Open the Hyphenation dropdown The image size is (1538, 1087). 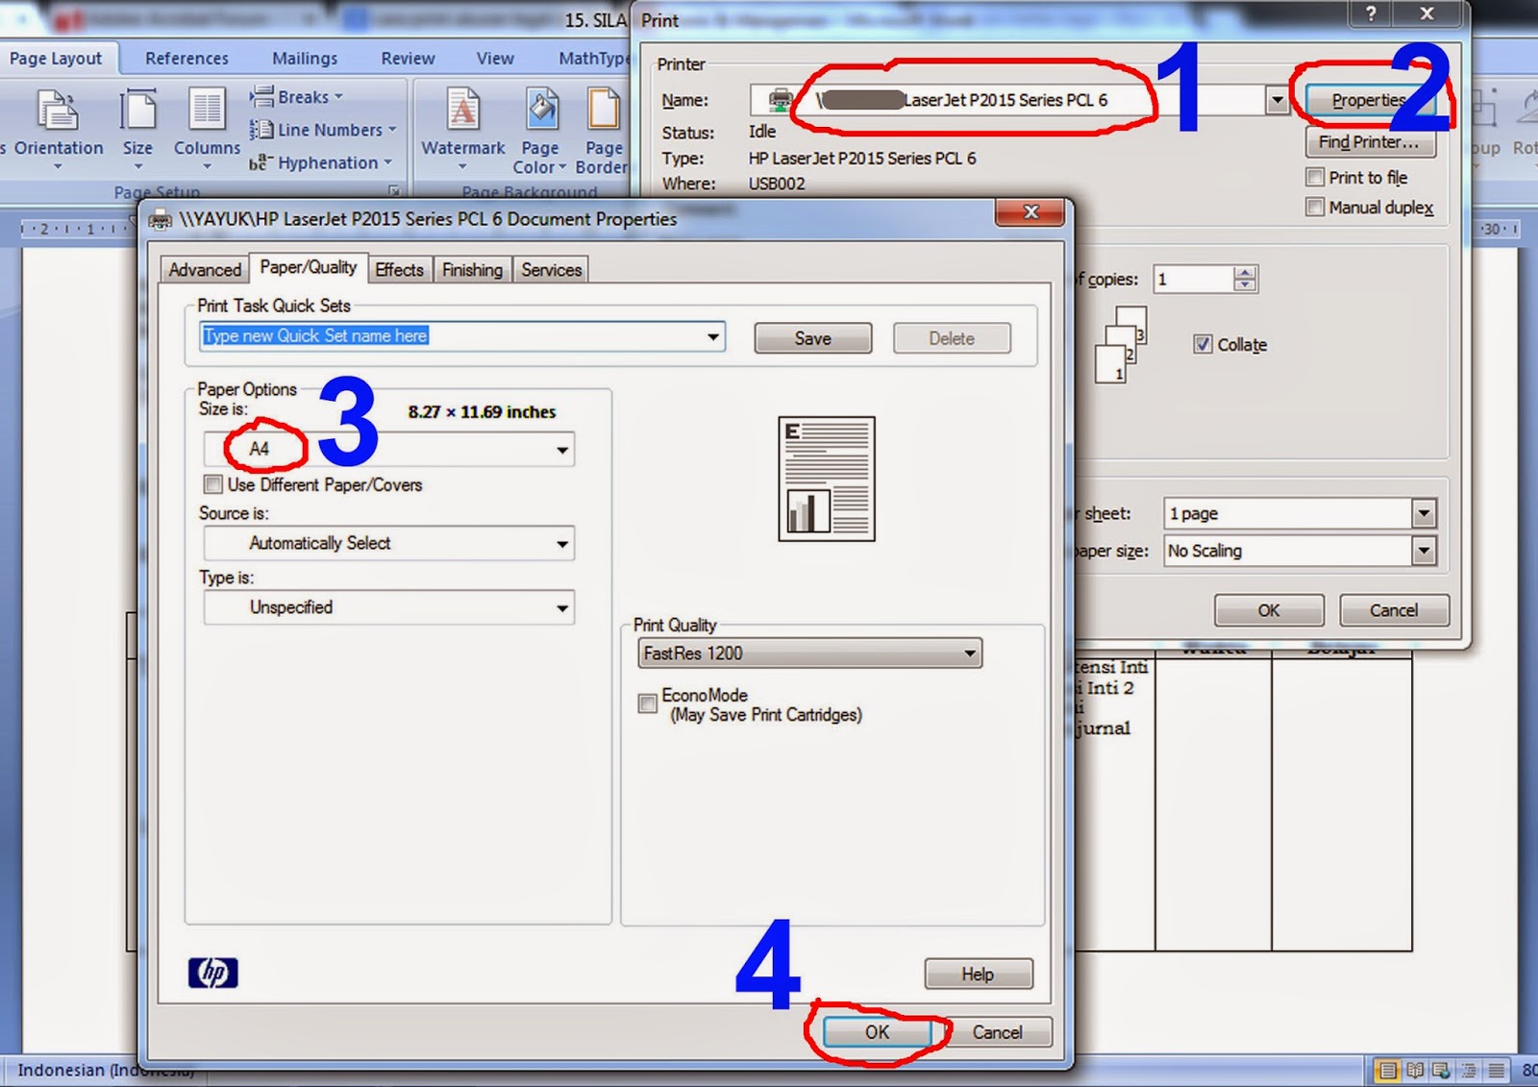click(x=321, y=162)
